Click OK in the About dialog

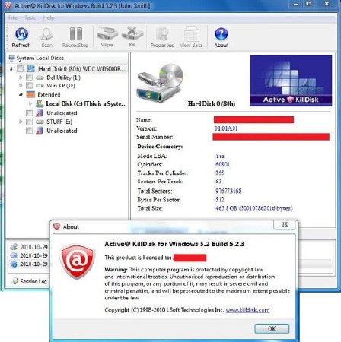click(272, 328)
